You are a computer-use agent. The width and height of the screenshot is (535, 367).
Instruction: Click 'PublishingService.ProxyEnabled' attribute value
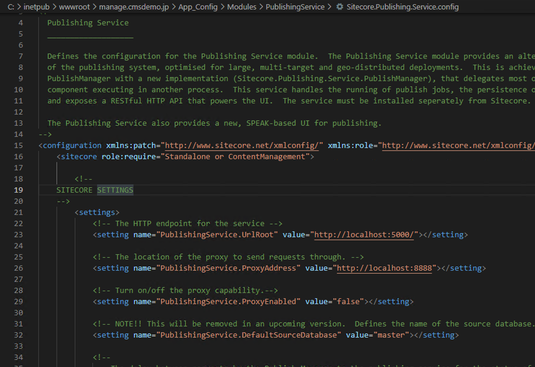pyautogui.click(x=228, y=302)
